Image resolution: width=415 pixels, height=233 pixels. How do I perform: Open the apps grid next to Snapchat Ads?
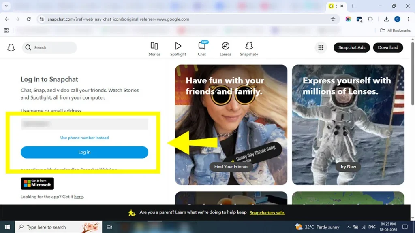[321, 47]
